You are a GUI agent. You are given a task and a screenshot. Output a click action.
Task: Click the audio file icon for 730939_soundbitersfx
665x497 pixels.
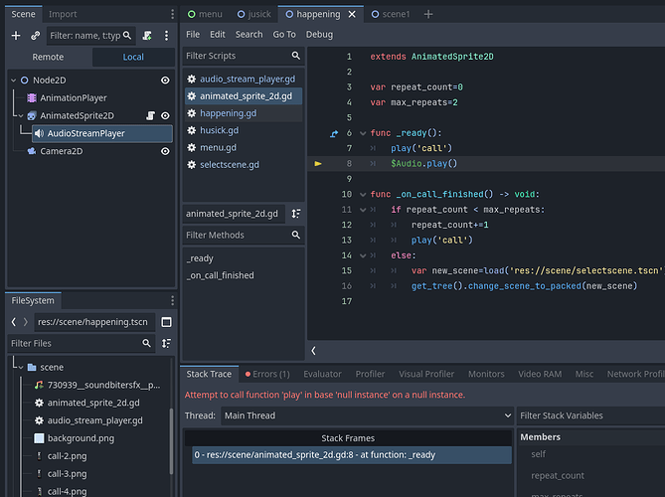point(39,385)
